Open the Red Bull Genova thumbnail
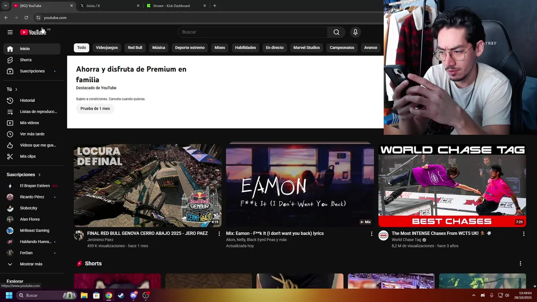The width and height of the screenshot is (537, 302). [x=148, y=185]
